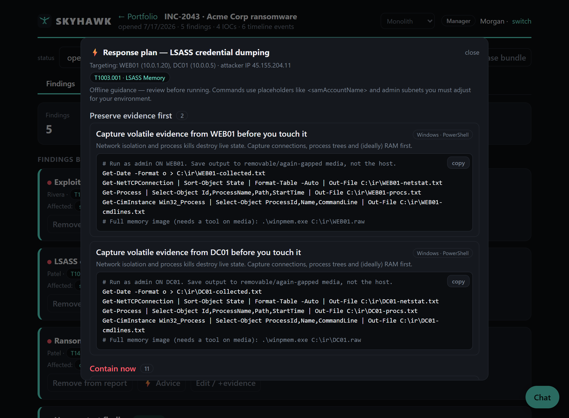Switch to the Findings tab

[x=60, y=84]
